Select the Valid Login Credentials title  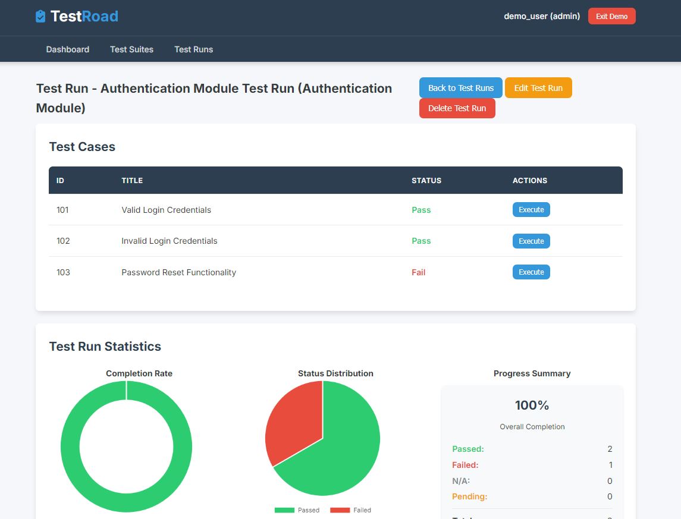(x=166, y=210)
